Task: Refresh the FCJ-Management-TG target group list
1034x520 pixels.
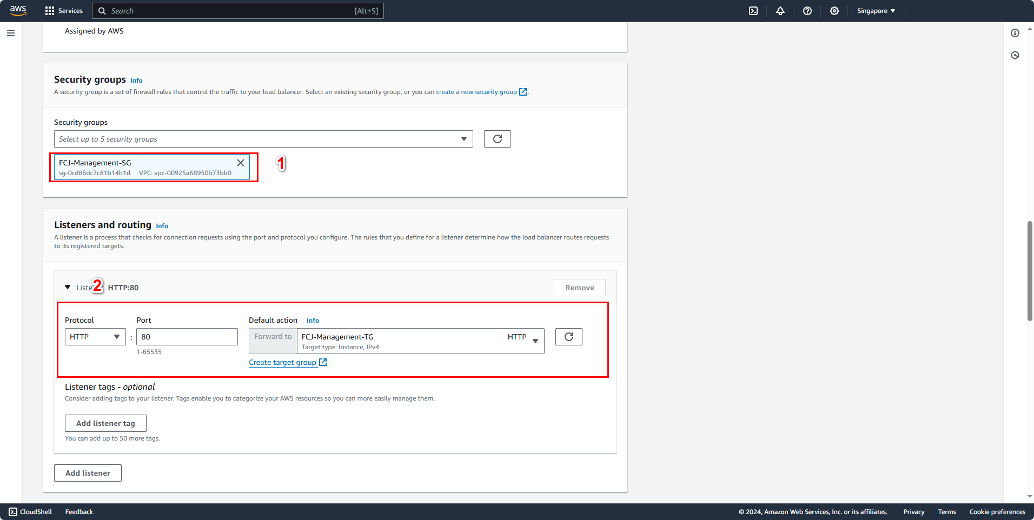Action: [568, 336]
